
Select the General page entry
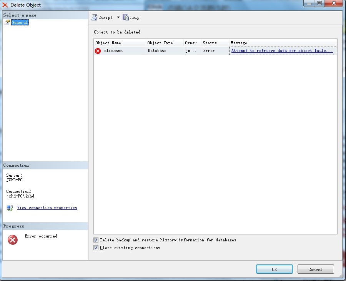[x=20, y=22]
